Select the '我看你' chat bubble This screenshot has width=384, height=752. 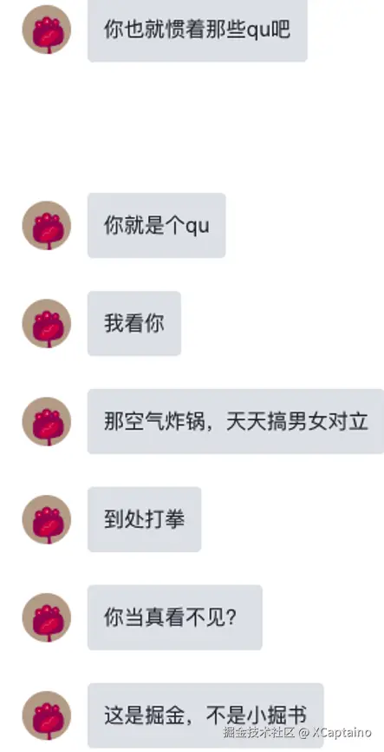tap(134, 324)
